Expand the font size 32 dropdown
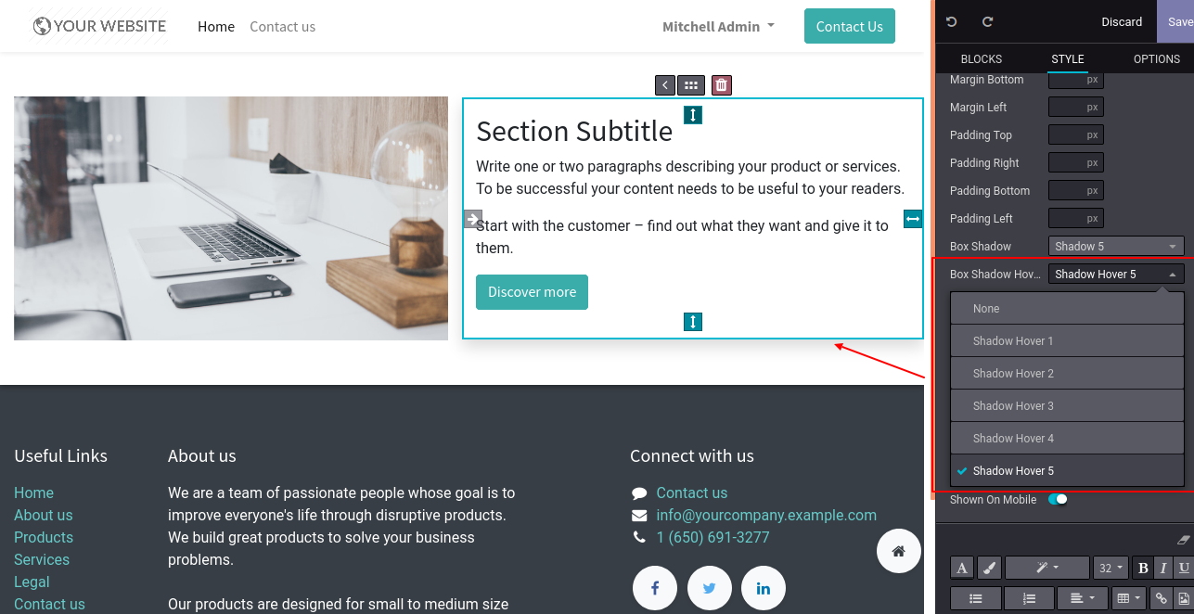Viewport: 1194px width, 614px height. click(x=1110, y=569)
